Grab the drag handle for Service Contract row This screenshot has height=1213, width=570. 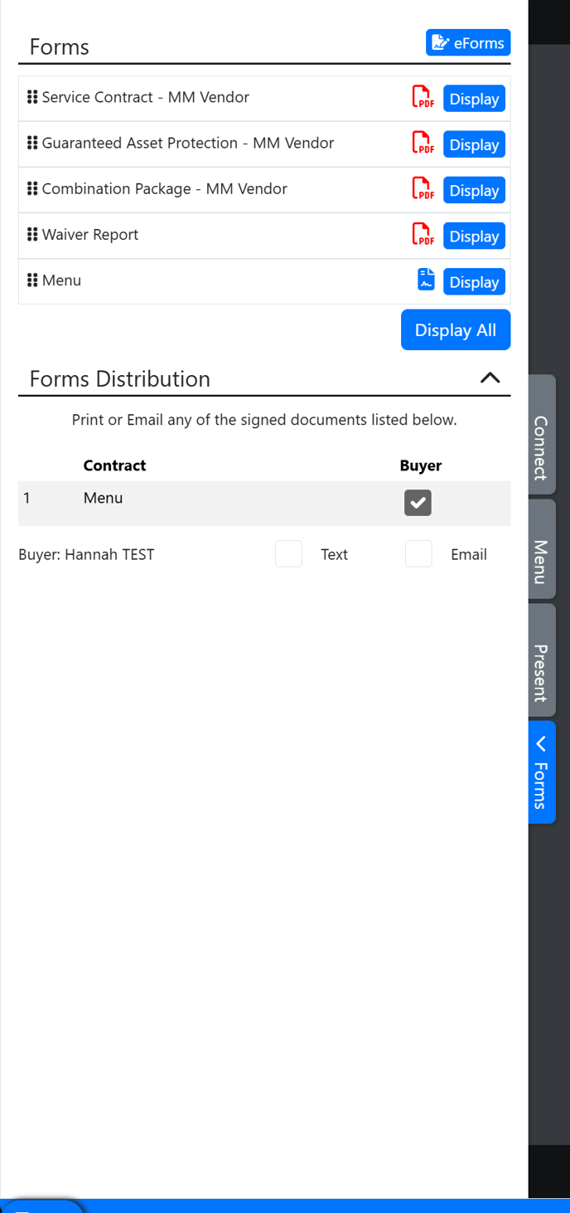pyautogui.click(x=32, y=97)
